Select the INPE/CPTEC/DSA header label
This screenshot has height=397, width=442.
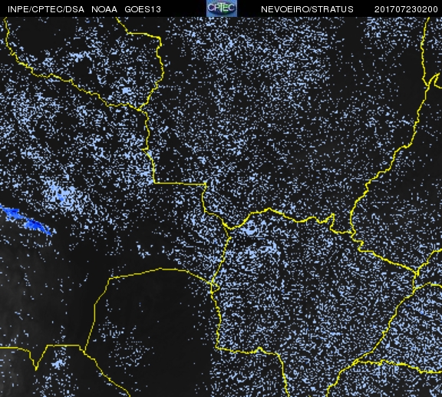tap(46, 9)
